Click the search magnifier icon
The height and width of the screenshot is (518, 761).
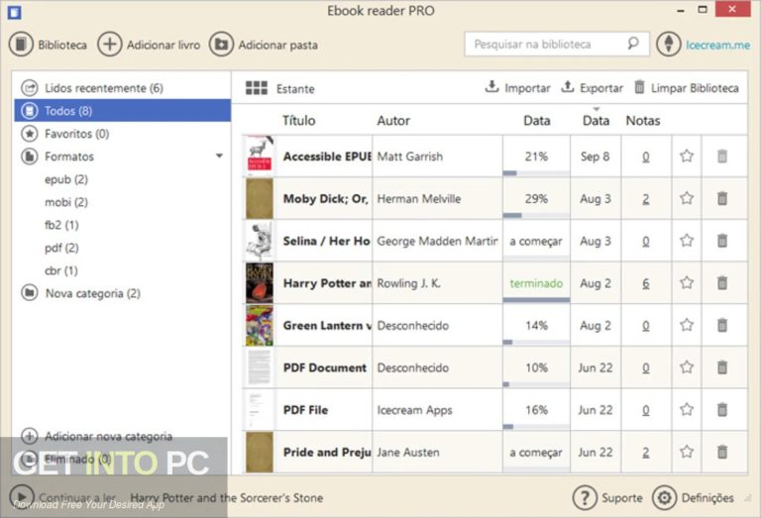click(633, 44)
